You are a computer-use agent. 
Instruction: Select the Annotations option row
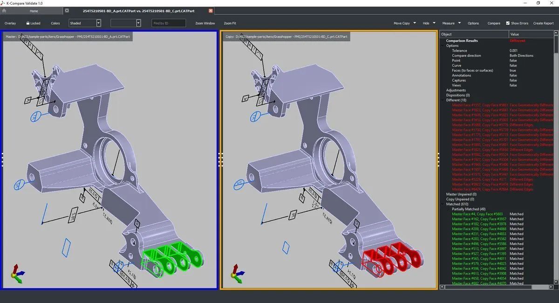click(x=497, y=76)
